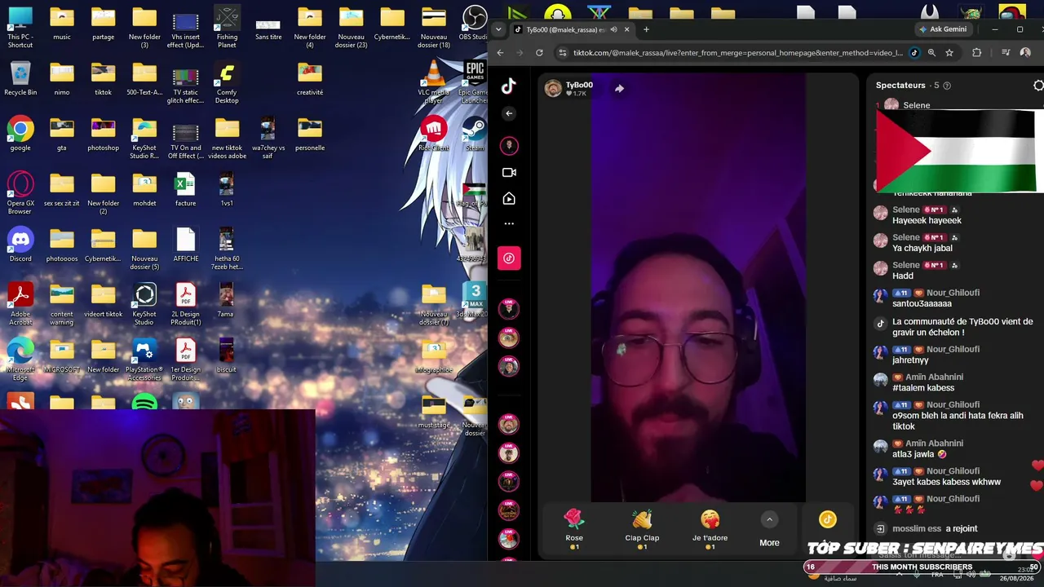View site information icon in address bar
This screenshot has width=1044, height=587.
562,53
